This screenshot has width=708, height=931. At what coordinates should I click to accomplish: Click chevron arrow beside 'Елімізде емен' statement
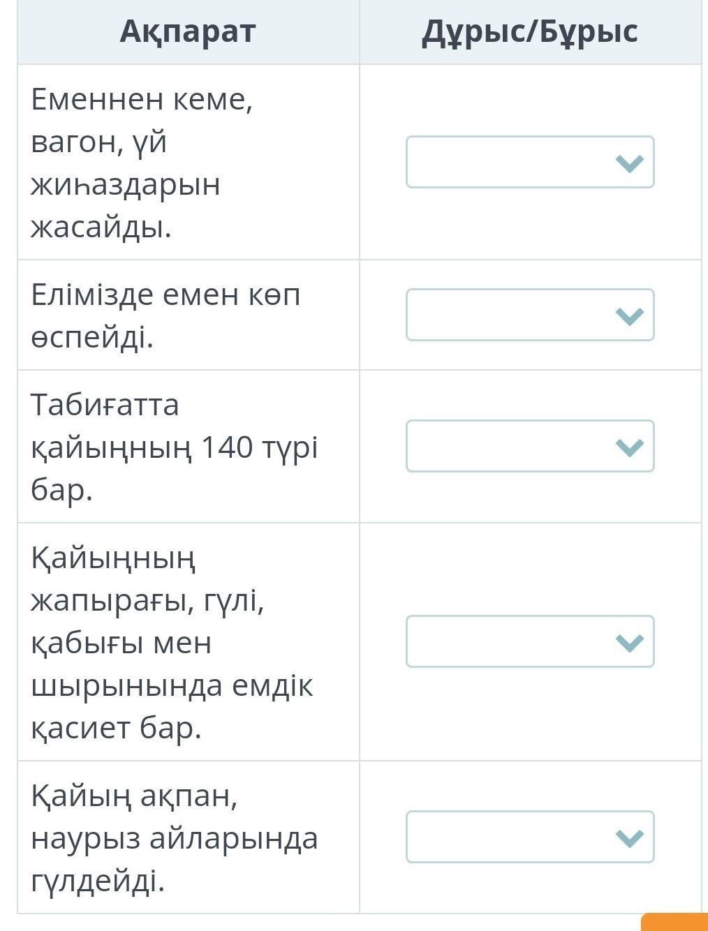[x=629, y=316]
